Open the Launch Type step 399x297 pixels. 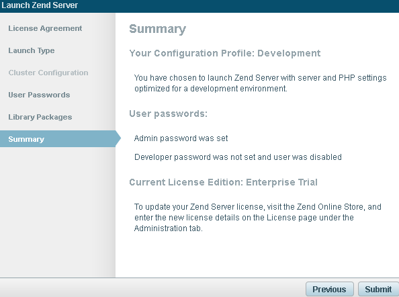point(32,50)
